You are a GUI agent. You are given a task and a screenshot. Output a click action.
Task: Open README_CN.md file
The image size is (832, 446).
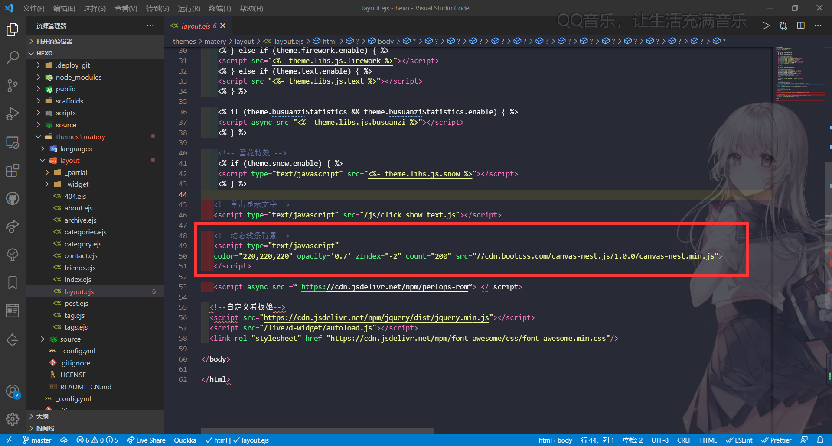[x=95, y=387]
